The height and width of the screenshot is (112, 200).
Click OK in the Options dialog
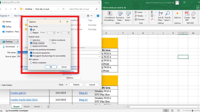click(x=51, y=67)
